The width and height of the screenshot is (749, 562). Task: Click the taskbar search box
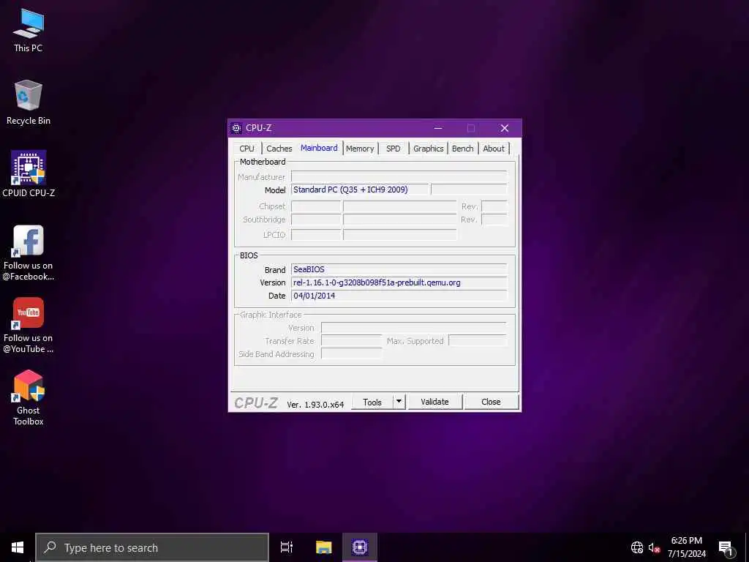(x=152, y=547)
